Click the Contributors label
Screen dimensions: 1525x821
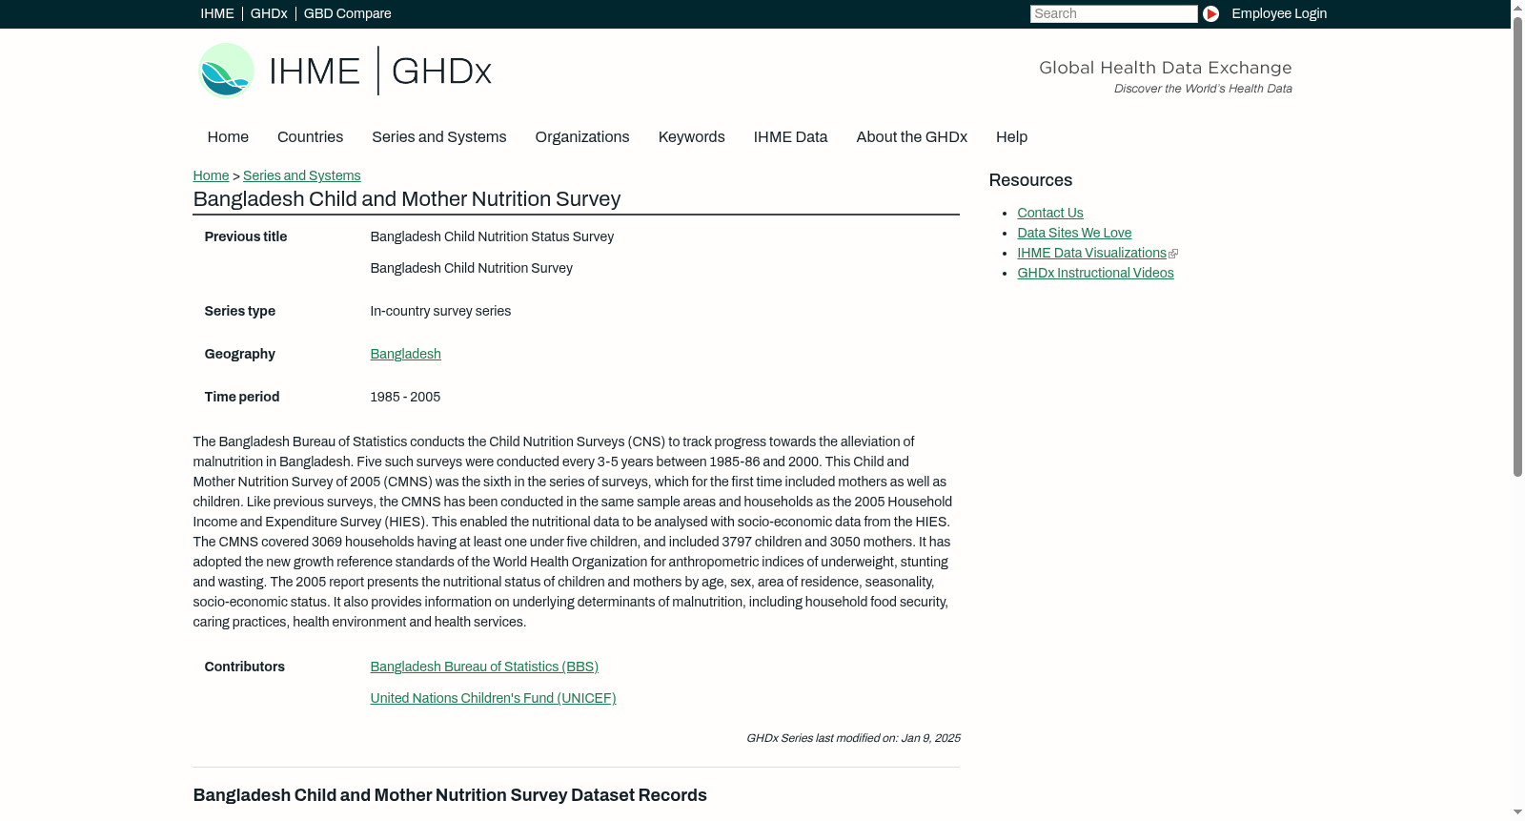pos(244,667)
